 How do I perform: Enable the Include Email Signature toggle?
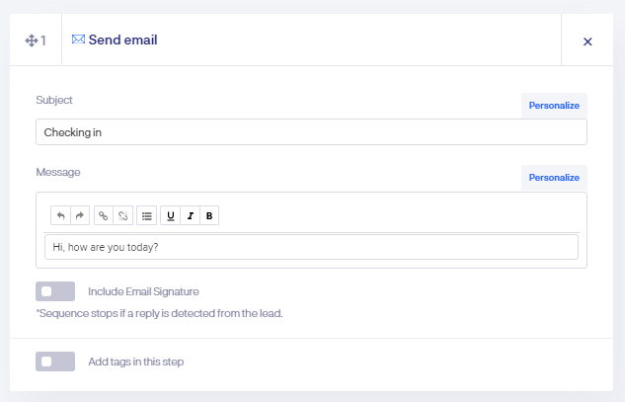point(55,291)
